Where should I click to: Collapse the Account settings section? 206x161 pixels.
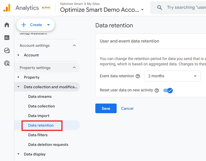pos(74,45)
